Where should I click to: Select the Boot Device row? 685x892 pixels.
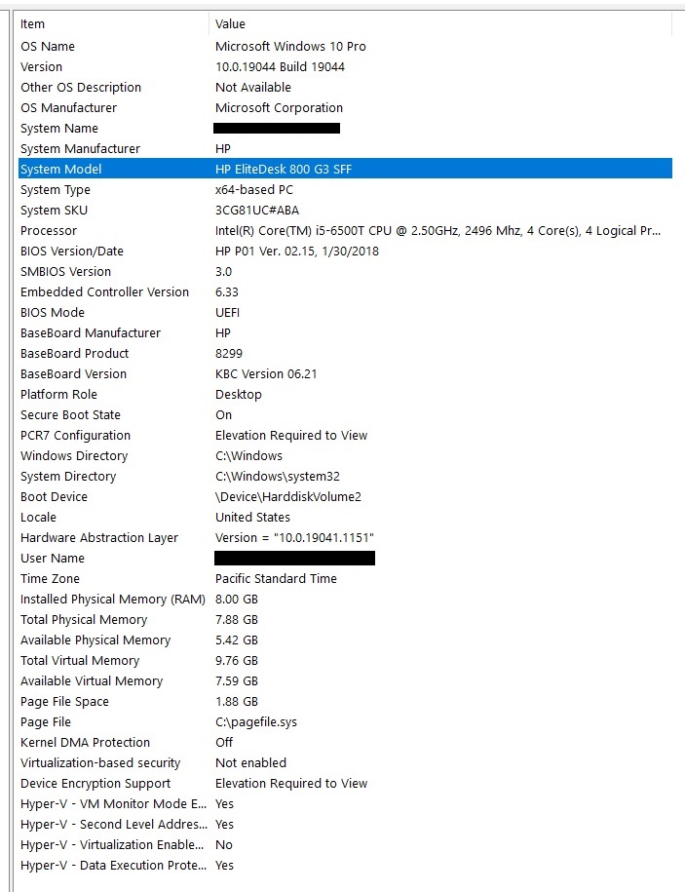click(x=345, y=496)
